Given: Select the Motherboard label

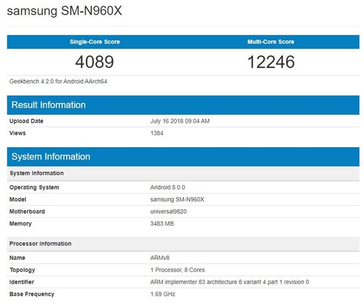Looking at the screenshot, I should [27, 212].
